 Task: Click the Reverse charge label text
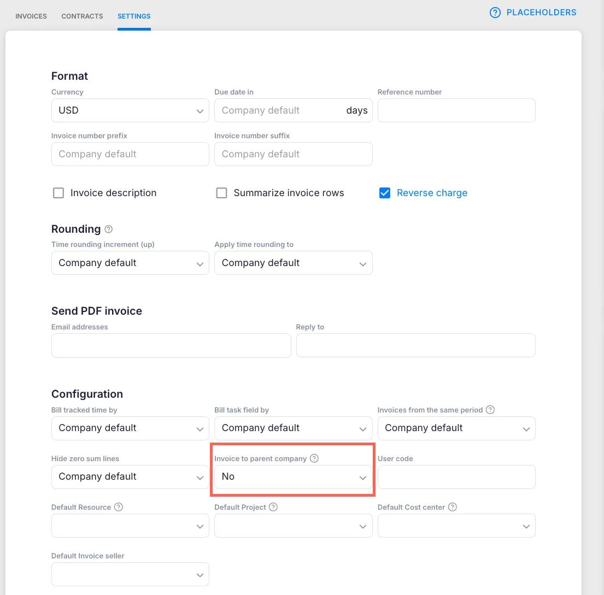pyautogui.click(x=432, y=193)
